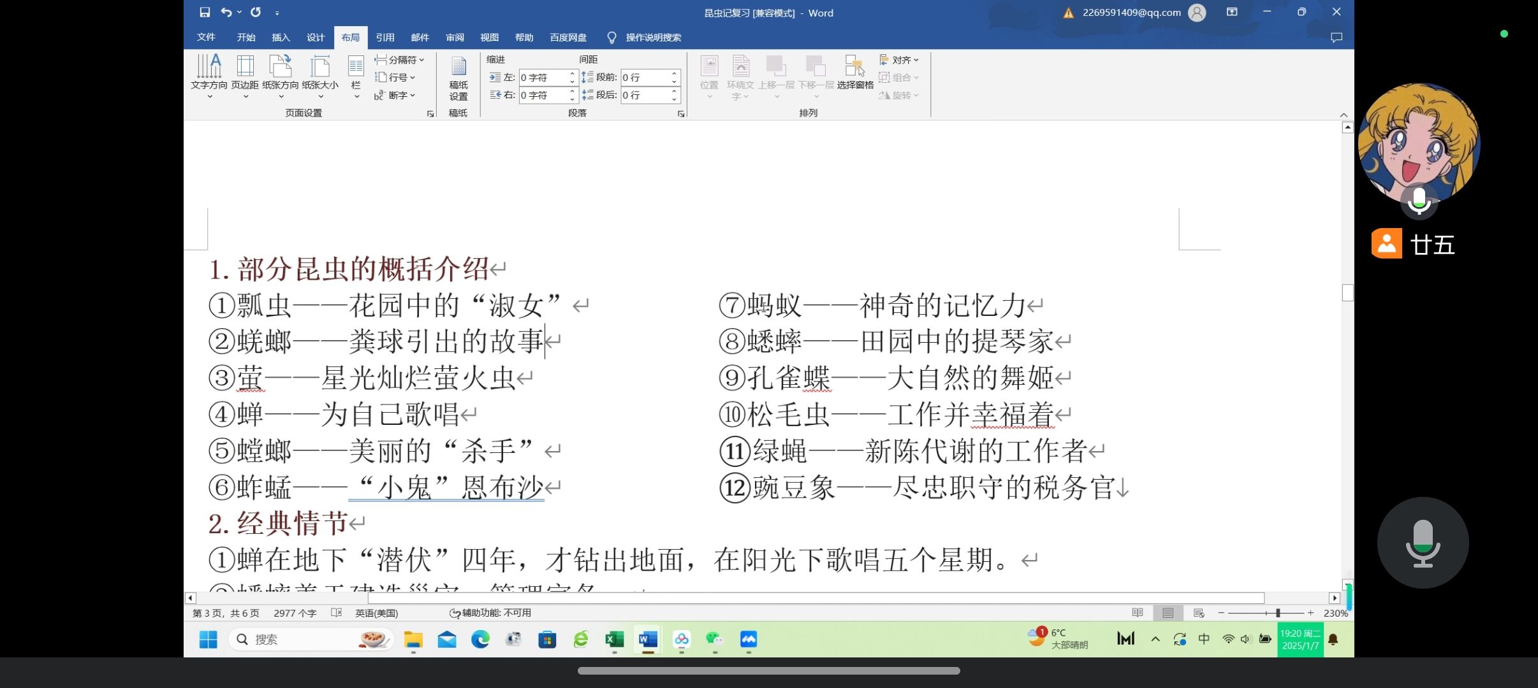The image size is (1538, 688).
Task: Click the 2977 个字 word count
Action: click(295, 613)
